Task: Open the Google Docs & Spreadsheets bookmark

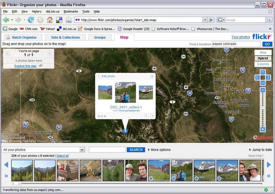Action: point(97,29)
